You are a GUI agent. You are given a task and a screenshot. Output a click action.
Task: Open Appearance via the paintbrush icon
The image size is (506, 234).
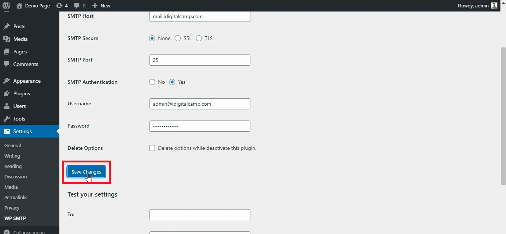(7, 81)
